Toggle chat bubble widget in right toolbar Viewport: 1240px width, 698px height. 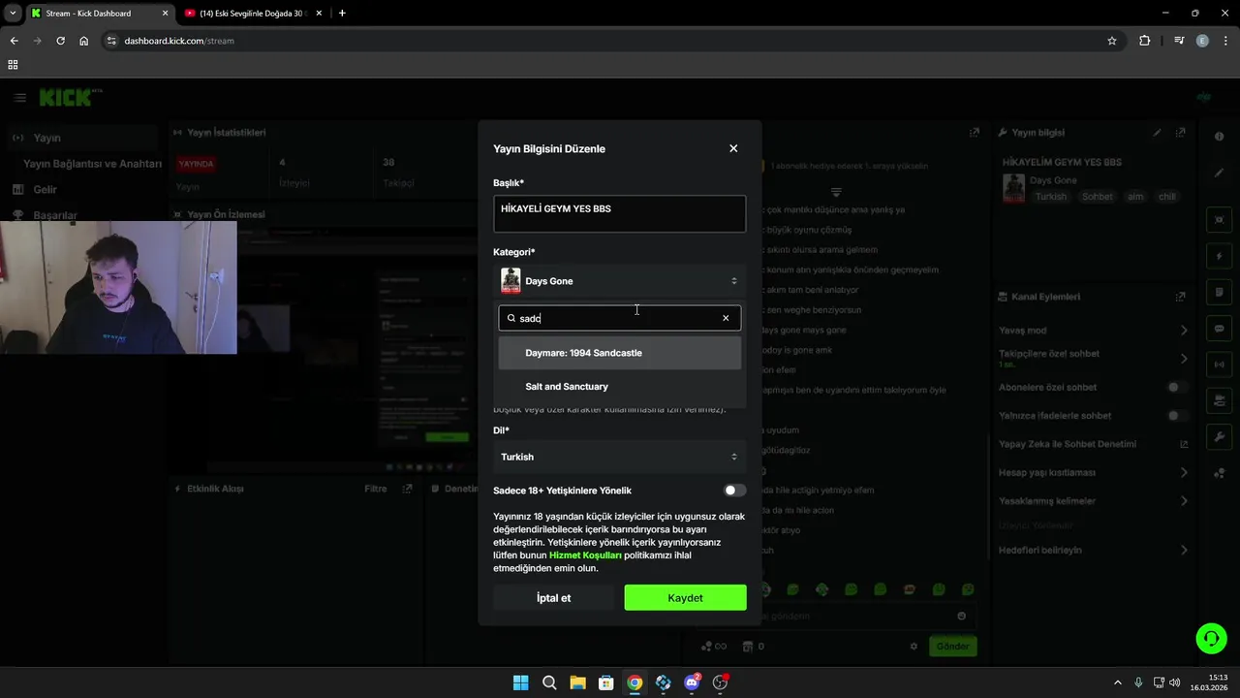tap(1219, 329)
